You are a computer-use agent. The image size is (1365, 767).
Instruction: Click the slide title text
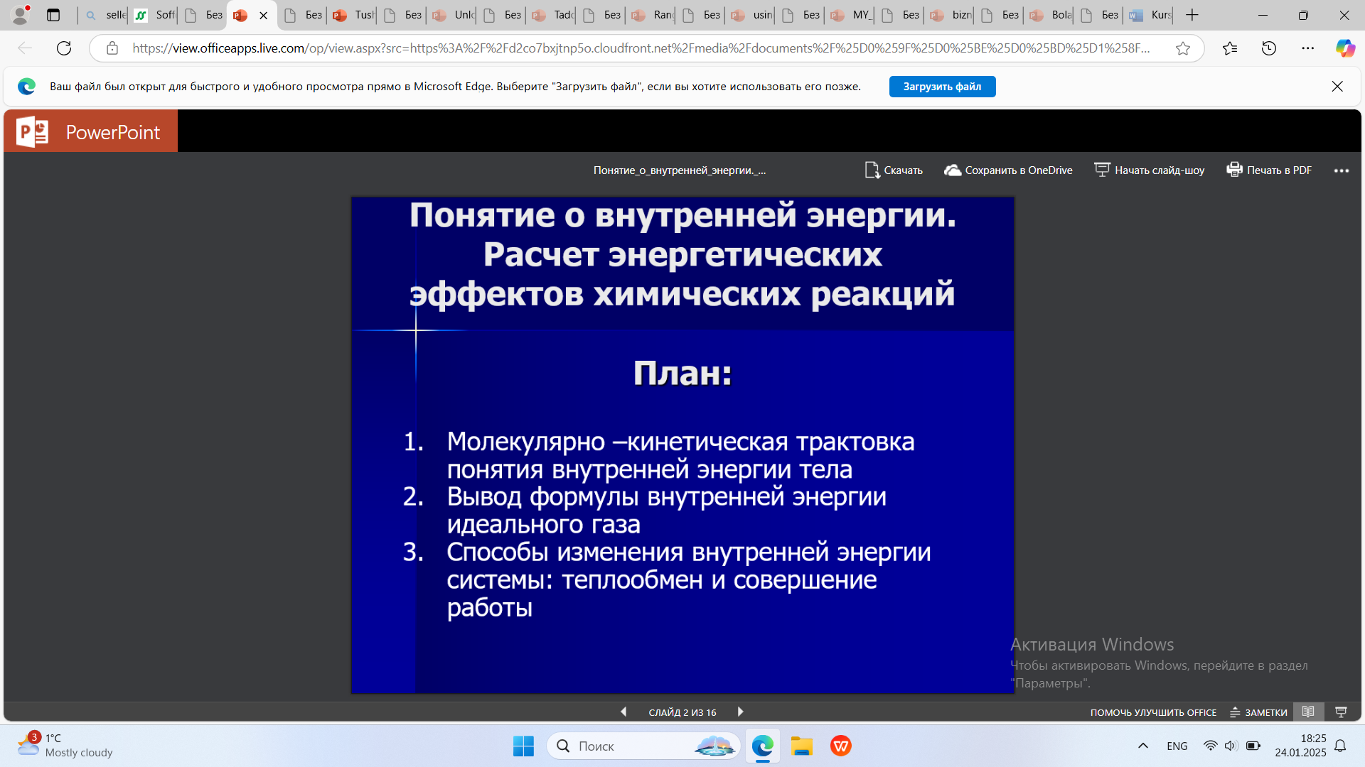682,254
